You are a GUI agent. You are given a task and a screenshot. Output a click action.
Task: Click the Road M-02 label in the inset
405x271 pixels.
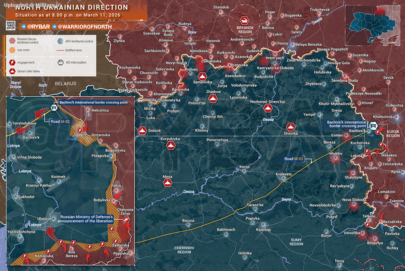click(60, 121)
